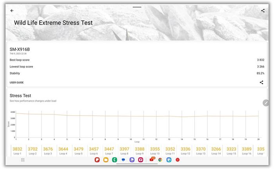Open the red Samsung Notes taskbar app

coord(97,160)
